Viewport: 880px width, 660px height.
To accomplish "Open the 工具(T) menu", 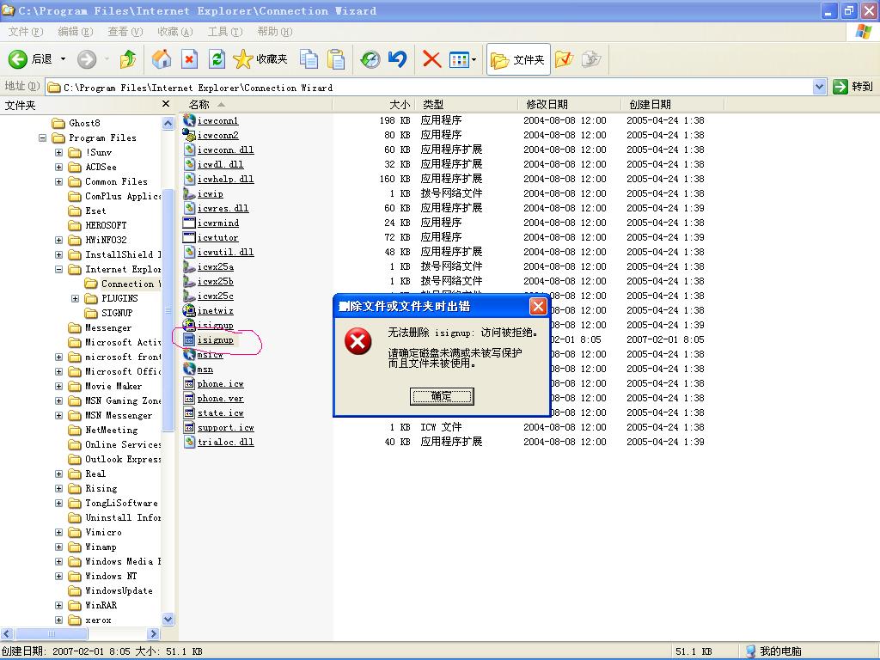I will (225, 32).
